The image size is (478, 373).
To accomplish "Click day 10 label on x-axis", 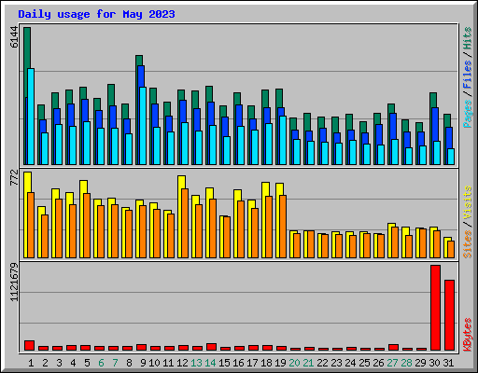I will click(154, 363).
